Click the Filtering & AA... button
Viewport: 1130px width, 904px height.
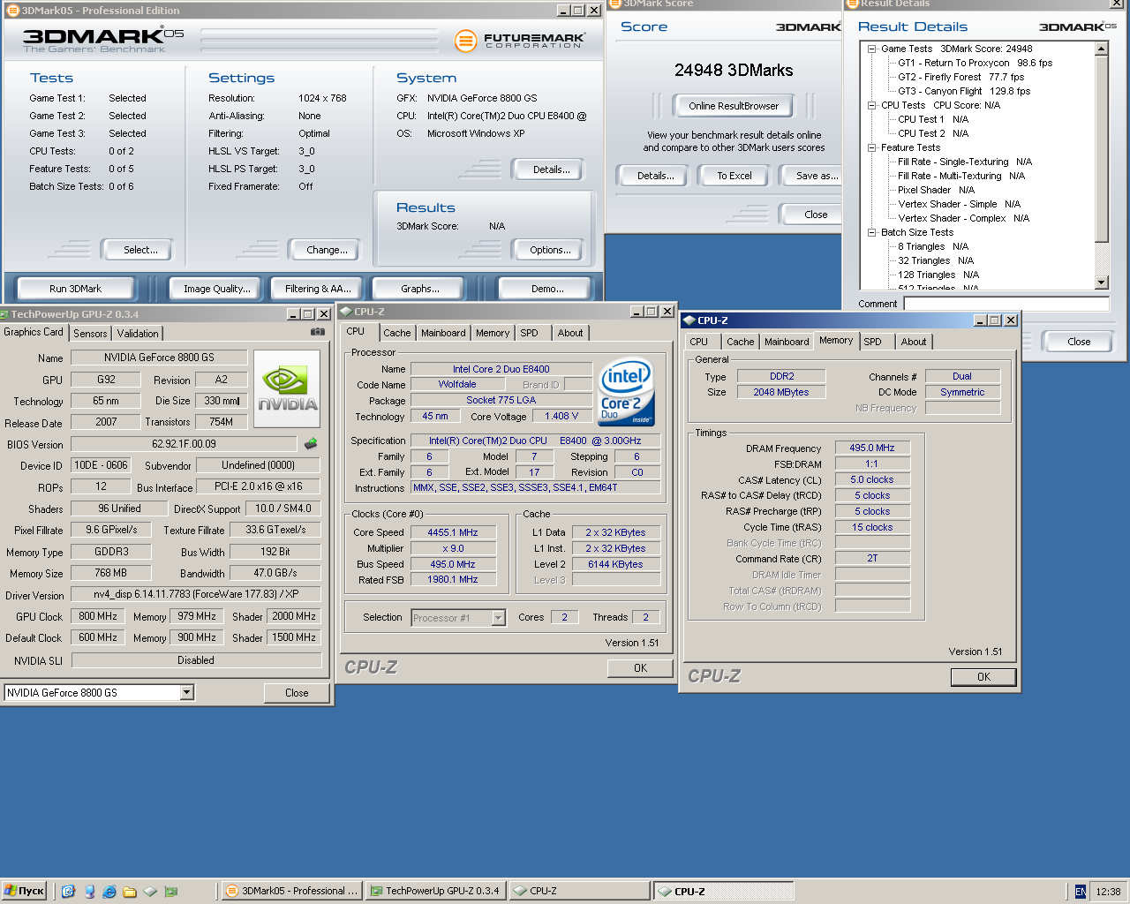(318, 289)
